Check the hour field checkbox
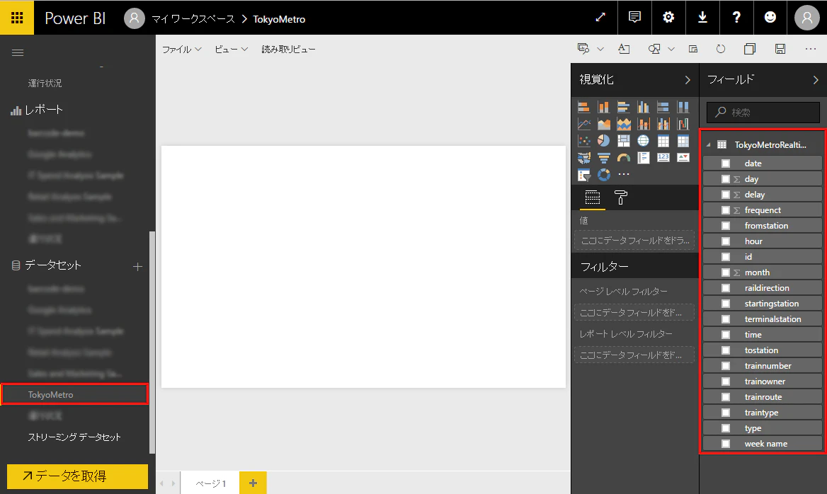 726,241
